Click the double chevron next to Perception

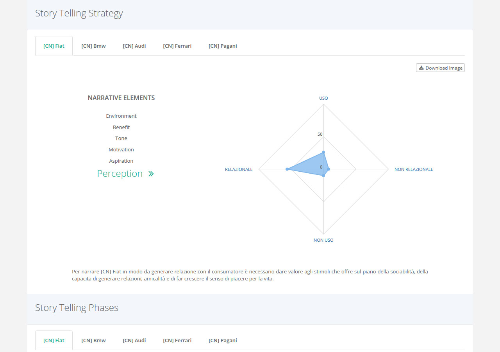151,174
